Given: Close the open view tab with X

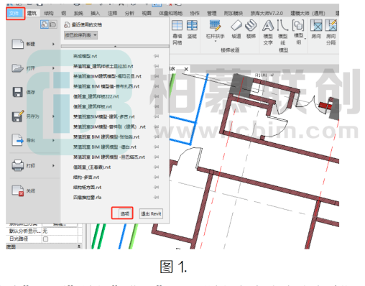Looking at the screenshot, I should click(186, 69).
